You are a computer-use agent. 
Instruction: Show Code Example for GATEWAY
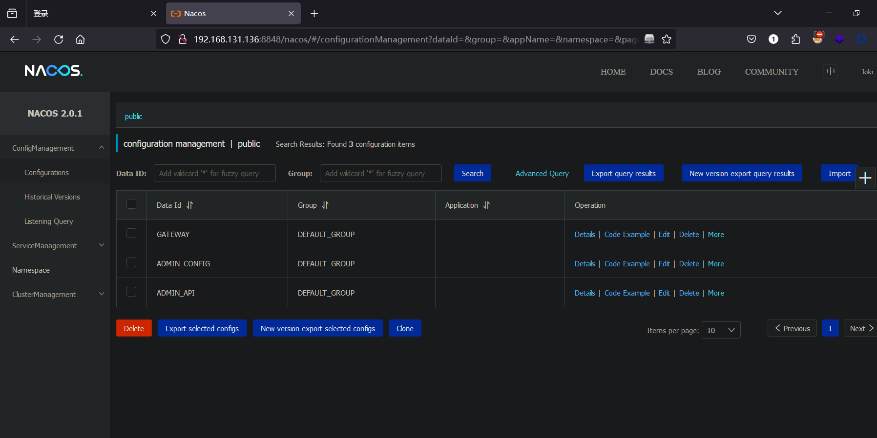(x=627, y=235)
